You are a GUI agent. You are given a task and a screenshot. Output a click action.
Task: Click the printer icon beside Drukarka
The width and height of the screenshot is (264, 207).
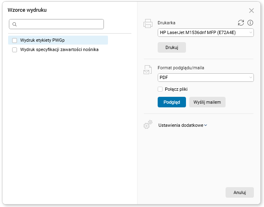tap(148, 23)
